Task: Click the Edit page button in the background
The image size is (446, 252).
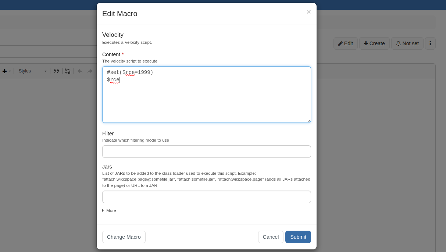Action: pos(346,43)
